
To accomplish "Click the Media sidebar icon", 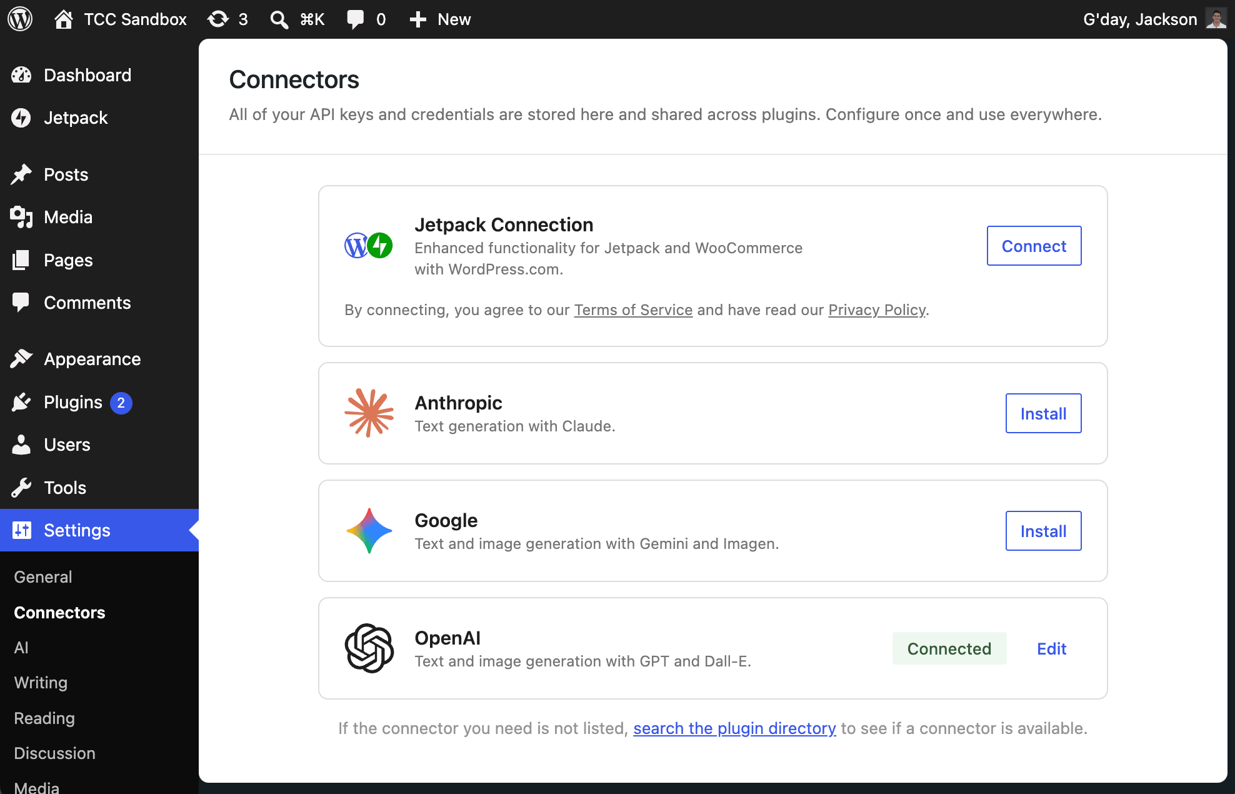I will click(x=21, y=217).
